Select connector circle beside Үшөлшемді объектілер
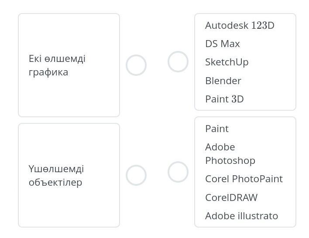The width and height of the screenshot is (309, 238). click(136, 175)
